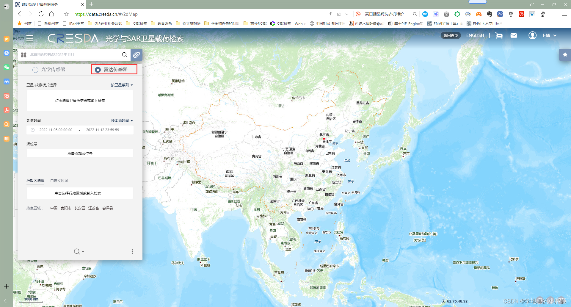Screen dimensions: 571x307
Task: Select the 陆地观测卫星数据服务 browser tab
Action: tap(49, 4)
